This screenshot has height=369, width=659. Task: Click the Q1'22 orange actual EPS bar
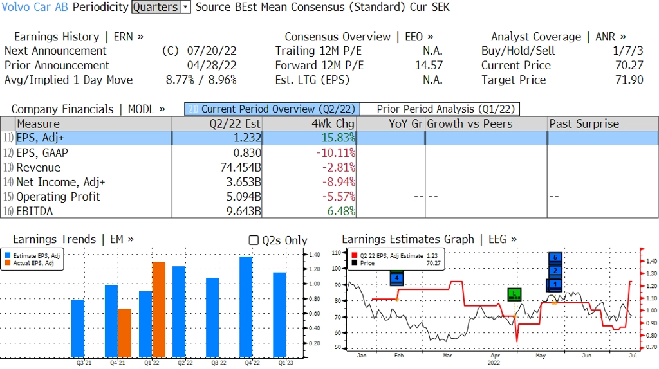click(x=158, y=310)
